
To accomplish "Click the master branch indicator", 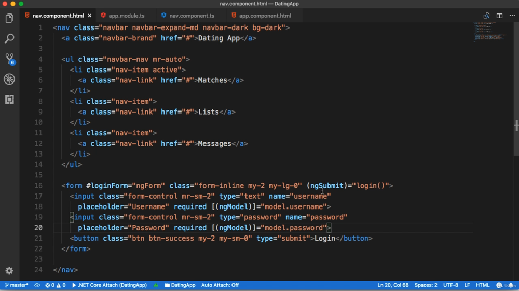I will coord(16,285).
